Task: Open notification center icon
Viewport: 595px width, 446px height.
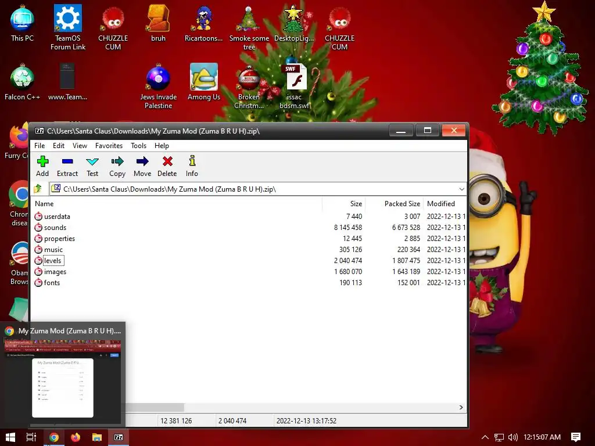Action: pos(576,437)
